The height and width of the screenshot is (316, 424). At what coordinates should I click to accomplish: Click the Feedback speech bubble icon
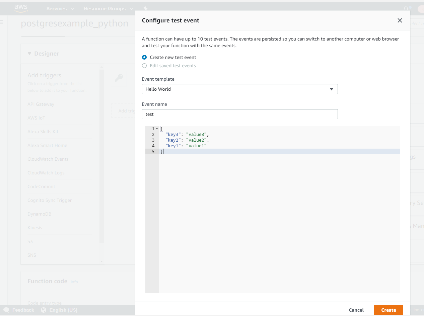coord(6,310)
